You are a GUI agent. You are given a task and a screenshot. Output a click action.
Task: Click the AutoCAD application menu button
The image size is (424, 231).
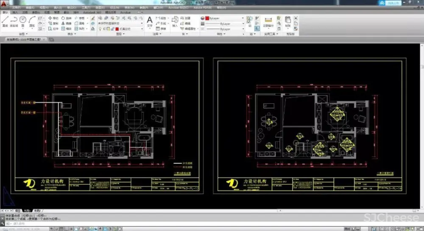[x=5, y=3]
